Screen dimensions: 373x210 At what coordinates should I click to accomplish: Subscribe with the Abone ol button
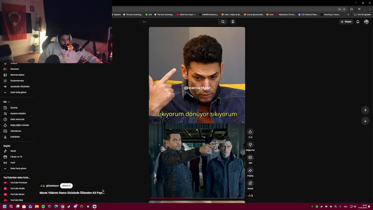pyautogui.click(x=66, y=186)
